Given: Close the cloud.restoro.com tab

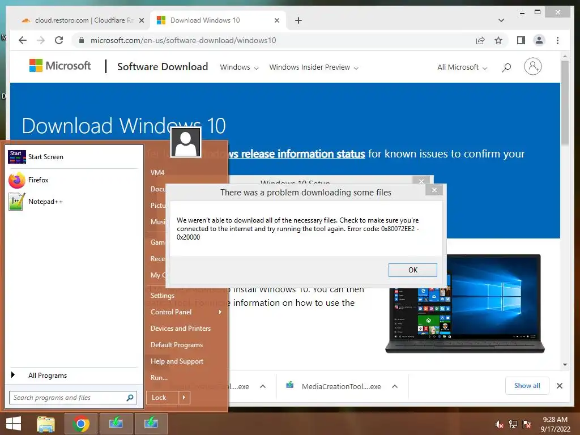Looking at the screenshot, I should coord(141,20).
